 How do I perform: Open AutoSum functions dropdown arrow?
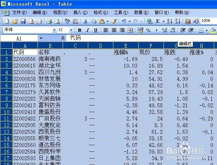pos(163,21)
